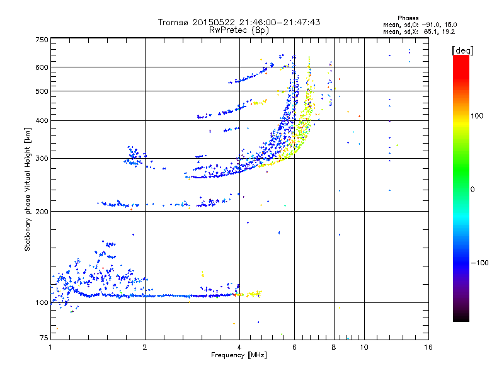Click the x-axis tick label '8'

point(334,347)
